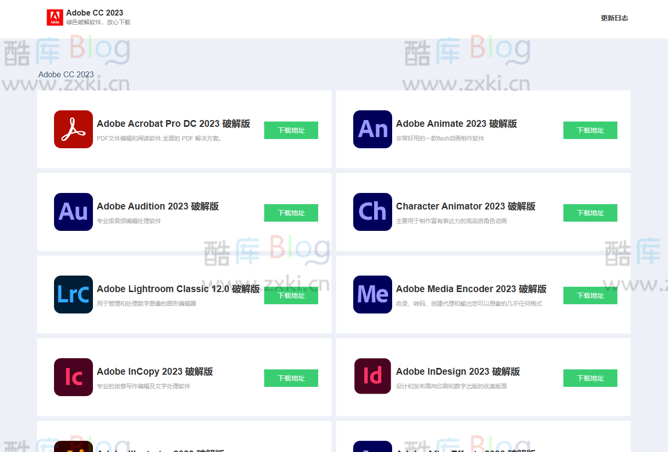The width and height of the screenshot is (668, 452).
Task: Click 下载地址 for Character Animator 2023
Action: click(590, 213)
